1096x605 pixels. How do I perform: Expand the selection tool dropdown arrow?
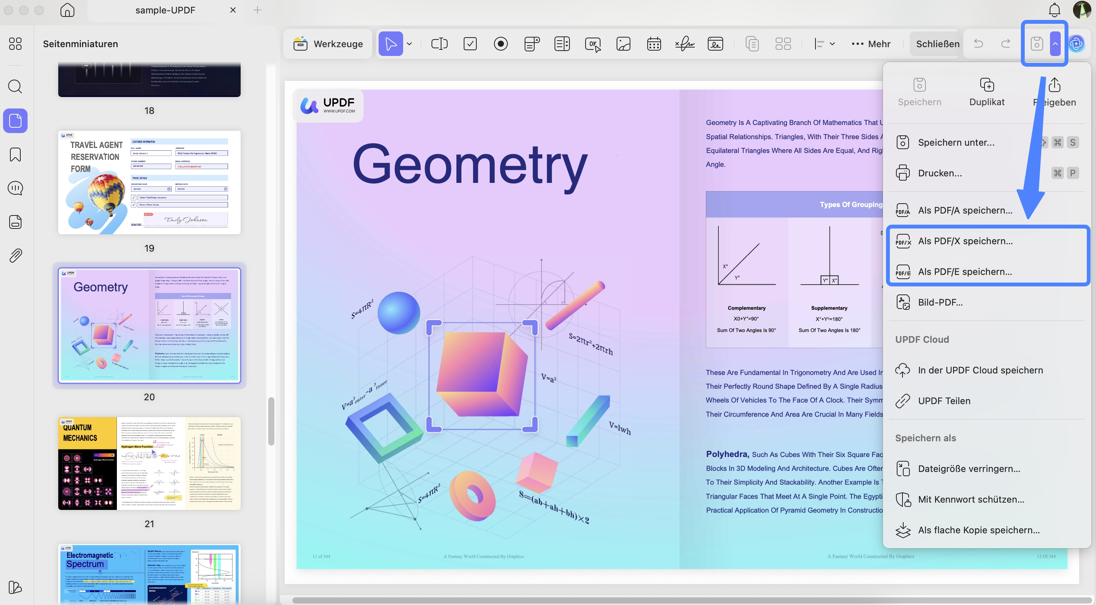point(409,44)
